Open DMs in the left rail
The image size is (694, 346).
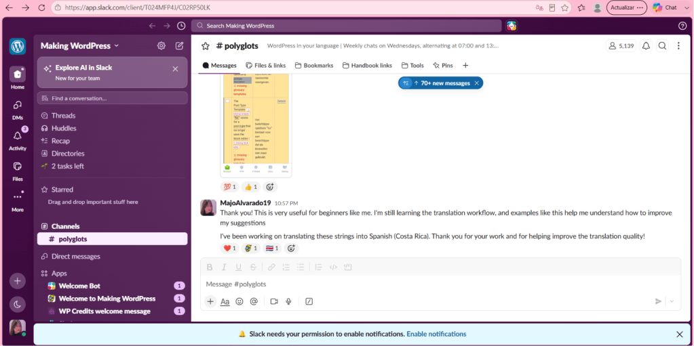[x=18, y=109]
